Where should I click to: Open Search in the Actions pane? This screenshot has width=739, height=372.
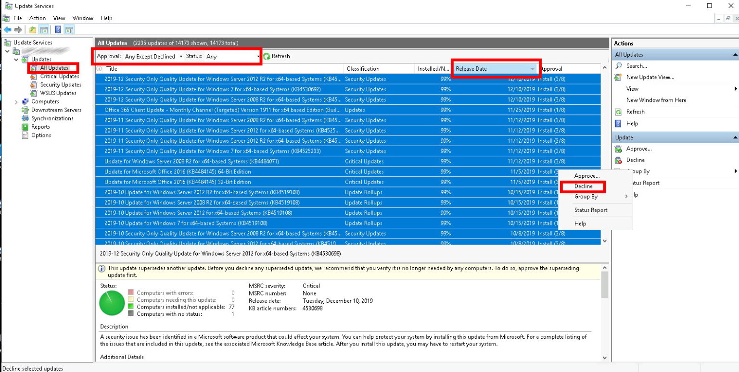point(636,66)
